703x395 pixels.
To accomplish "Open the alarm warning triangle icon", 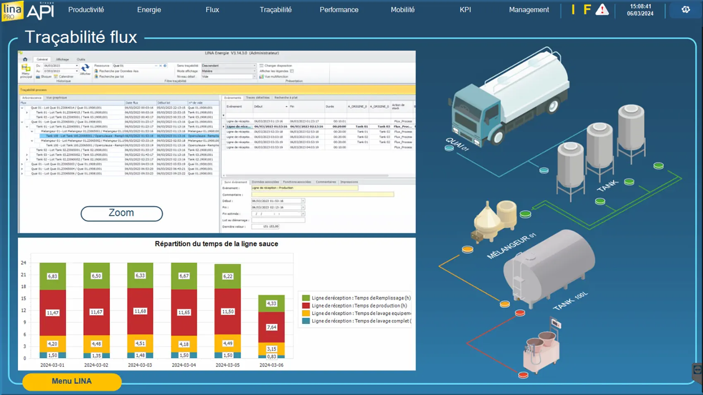I will [x=602, y=10].
